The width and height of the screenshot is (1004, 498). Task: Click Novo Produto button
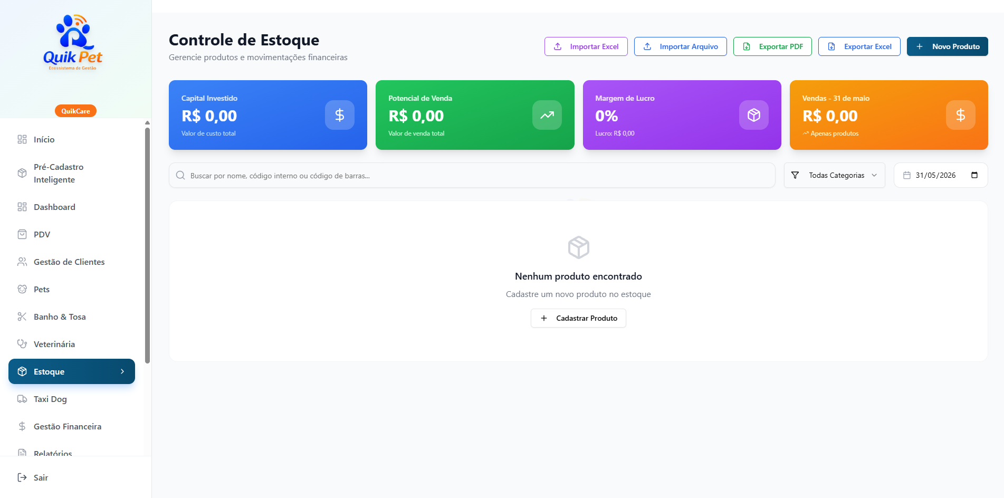(948, 46)
